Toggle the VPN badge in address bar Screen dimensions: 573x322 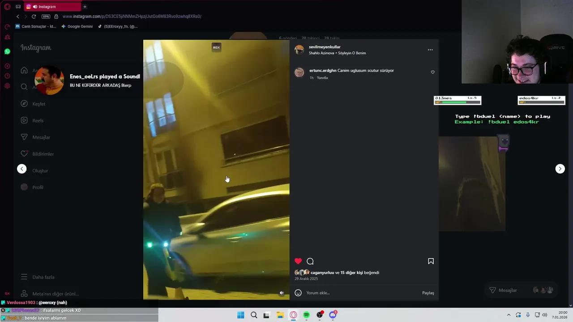pos(46,17)
